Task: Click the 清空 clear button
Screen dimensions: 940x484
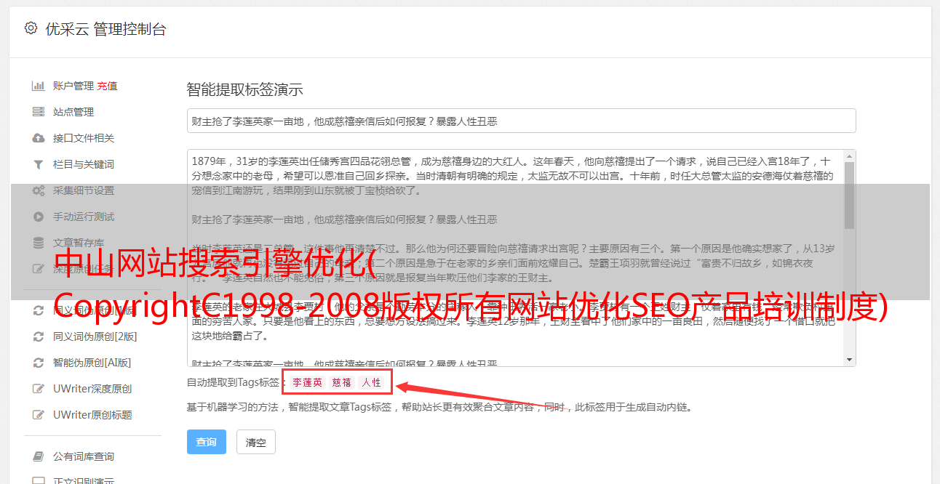Action: point(256,442)
